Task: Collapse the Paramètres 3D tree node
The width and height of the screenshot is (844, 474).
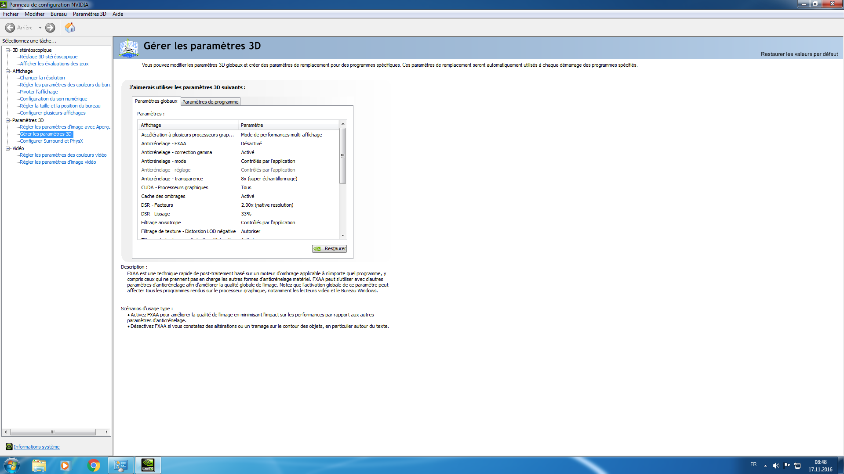Action: pyautogui.click(x=8, y=120)
